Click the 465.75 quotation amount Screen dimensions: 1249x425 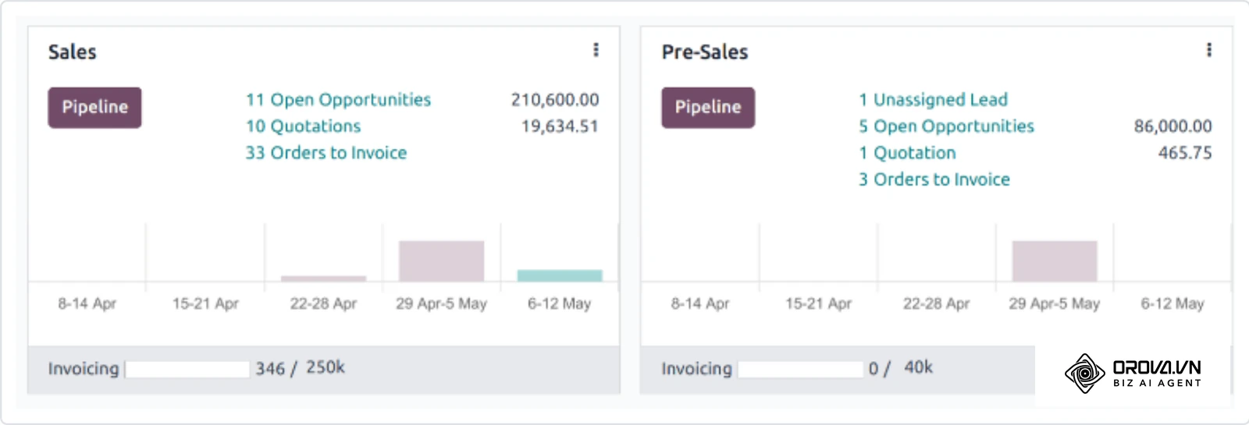pos(1185,153)
